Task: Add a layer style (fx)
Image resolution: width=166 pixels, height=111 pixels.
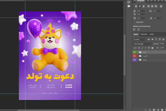Action: pyautogui.click(x=150, y=110)
